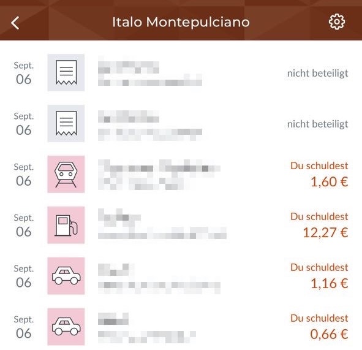Screen dimensions: 362x350
Task: Go back using the header arrow
Action: coord(15,23)
